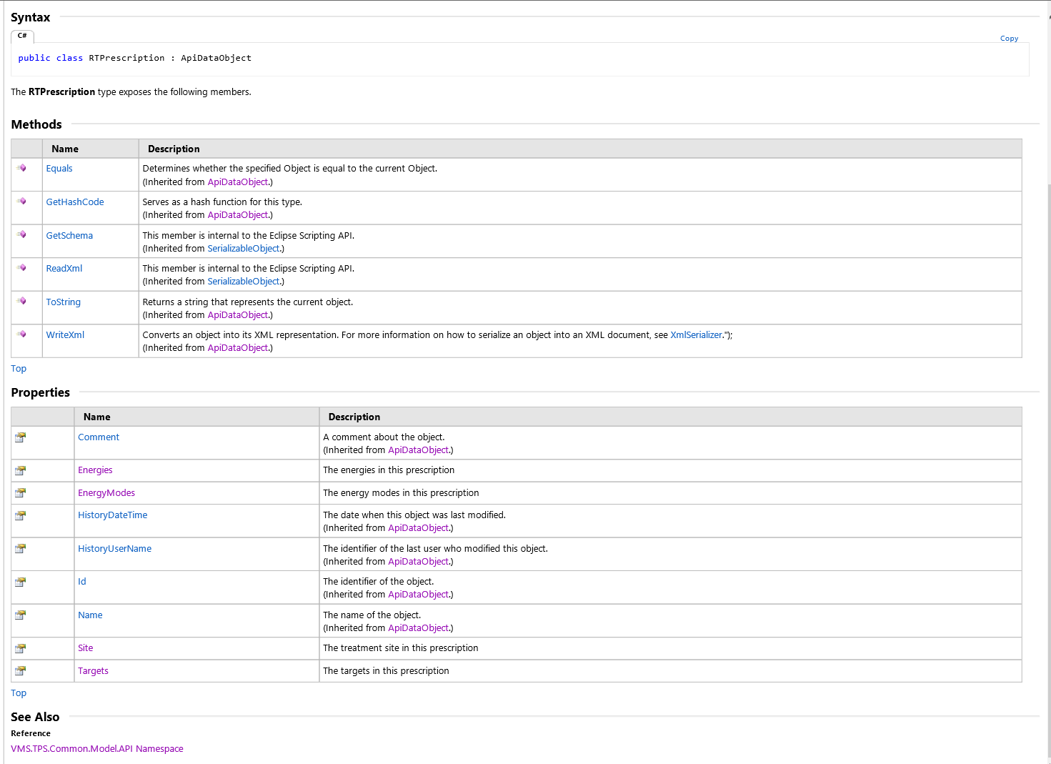Open the ApiDataObject link under Equals

[237, 182]
